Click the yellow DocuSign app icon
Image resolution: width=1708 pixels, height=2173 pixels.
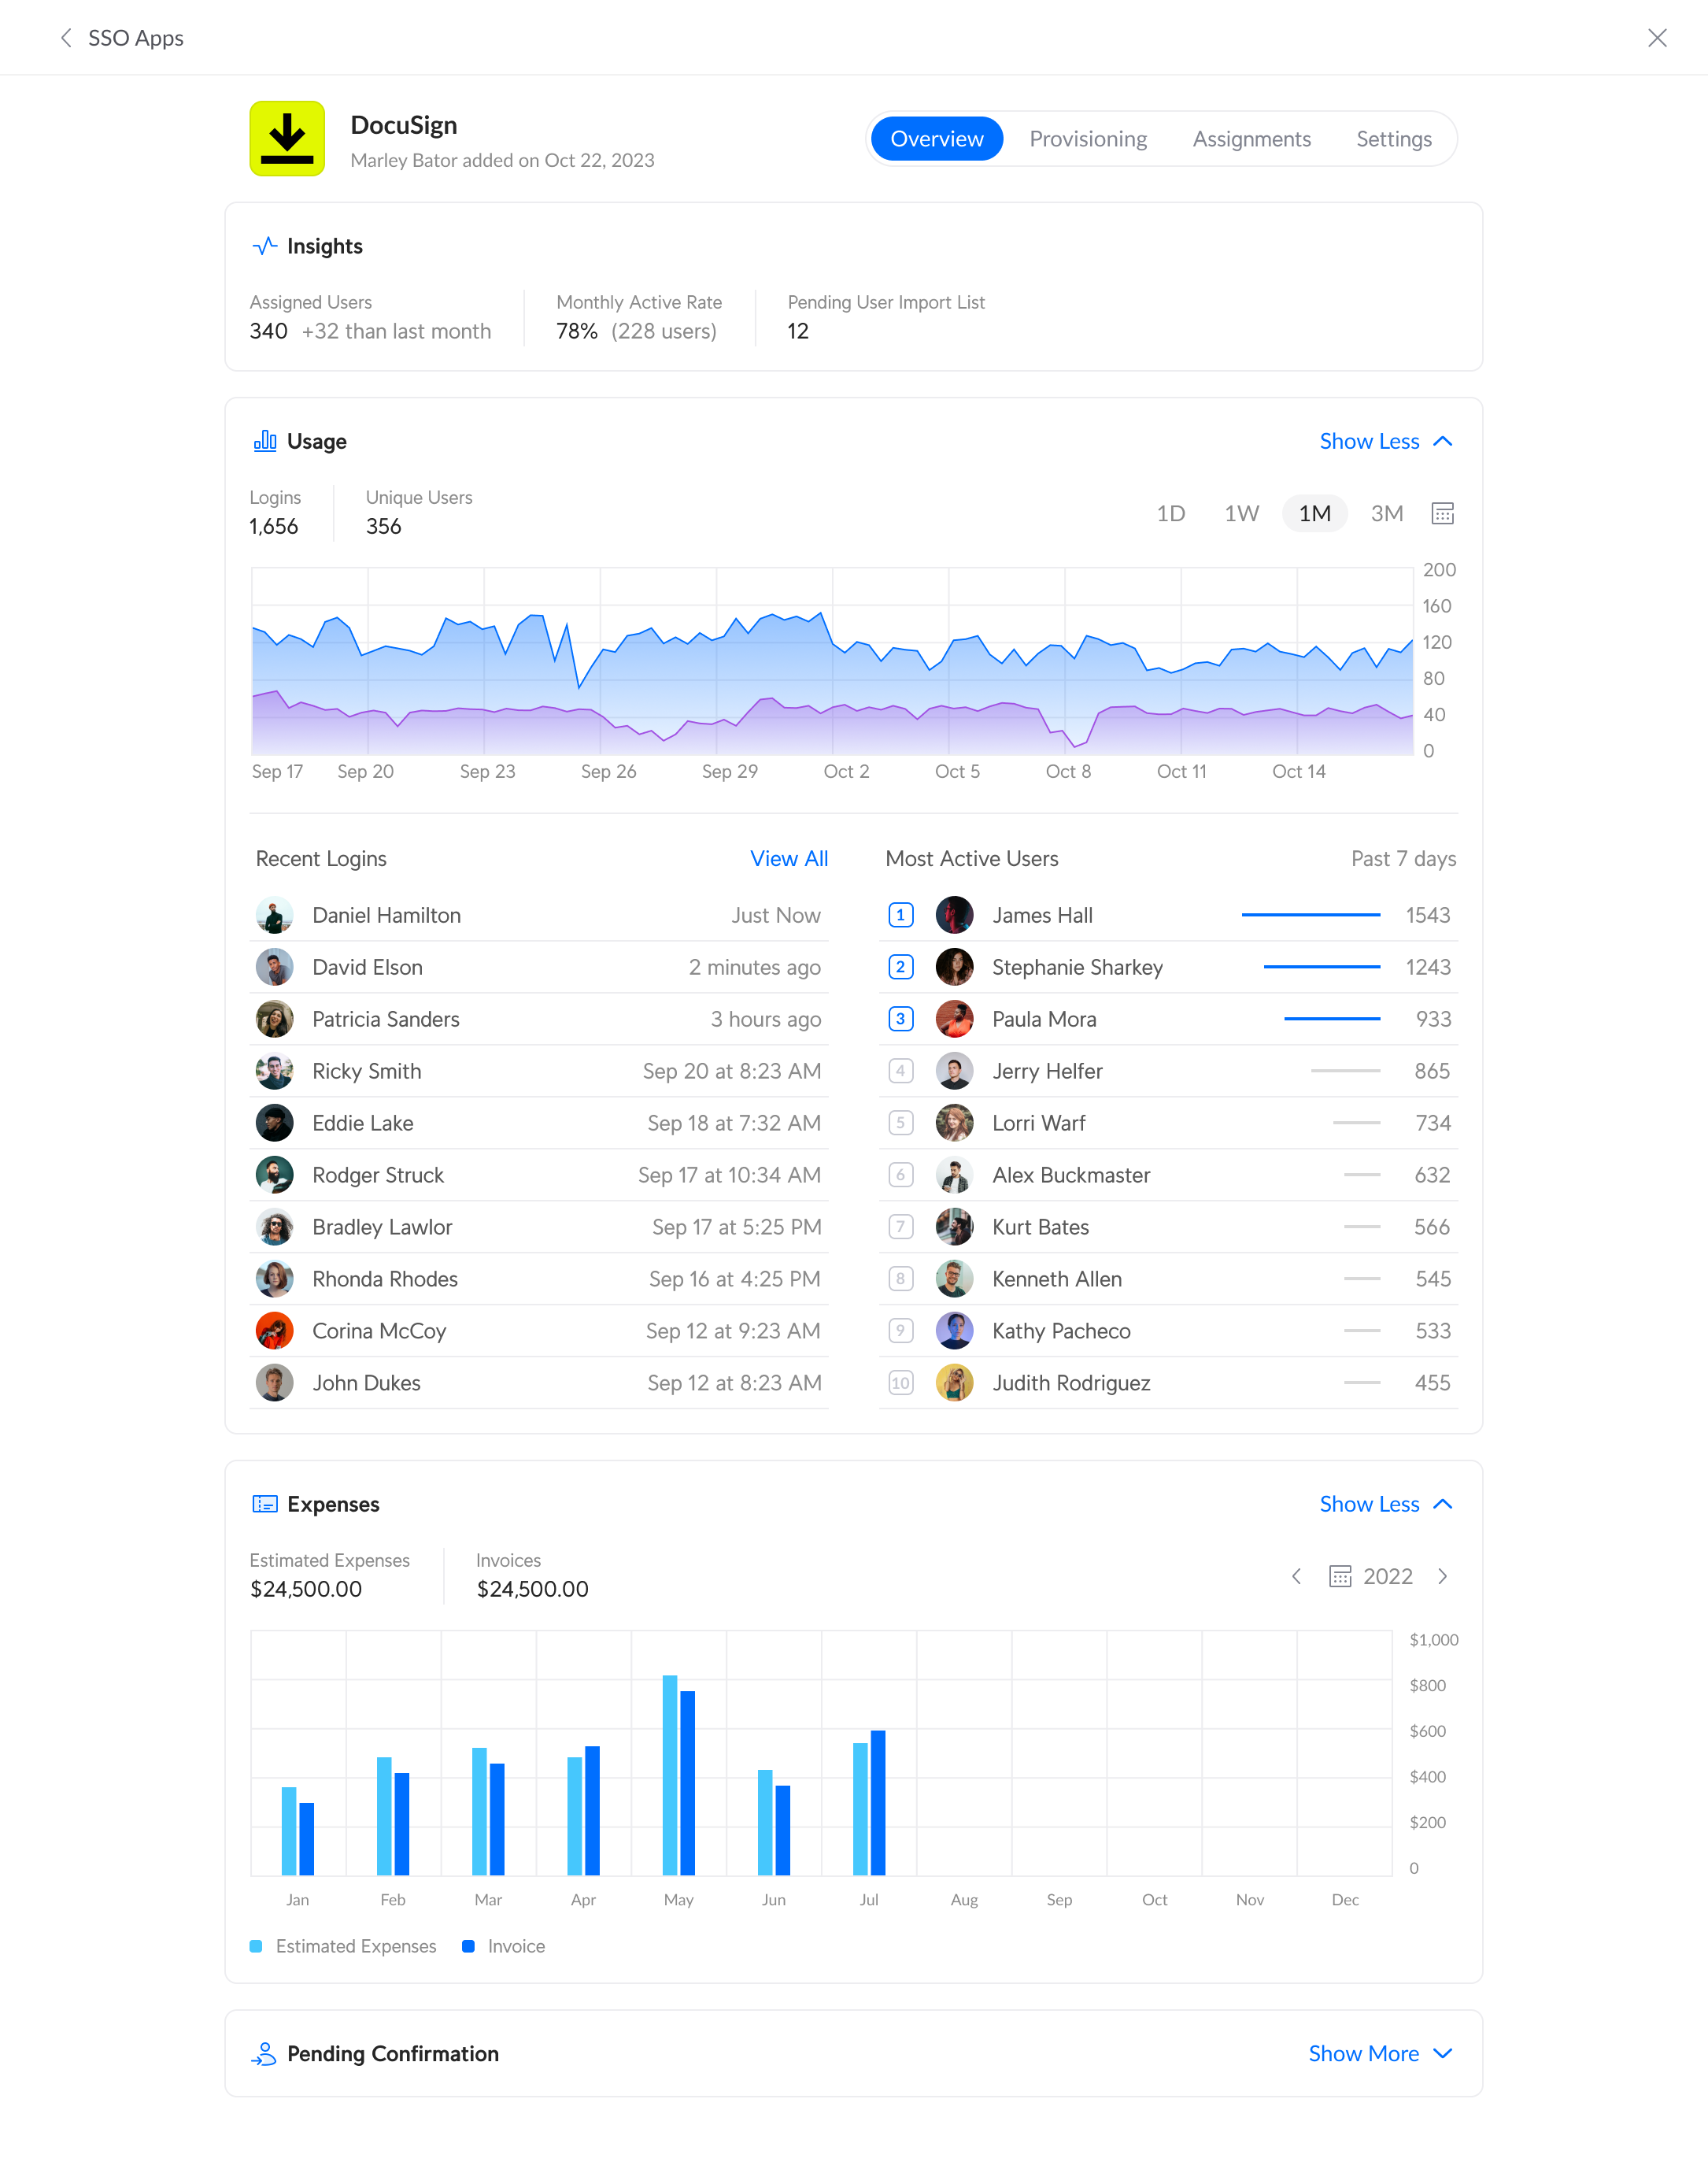click(x=287, y=138)
